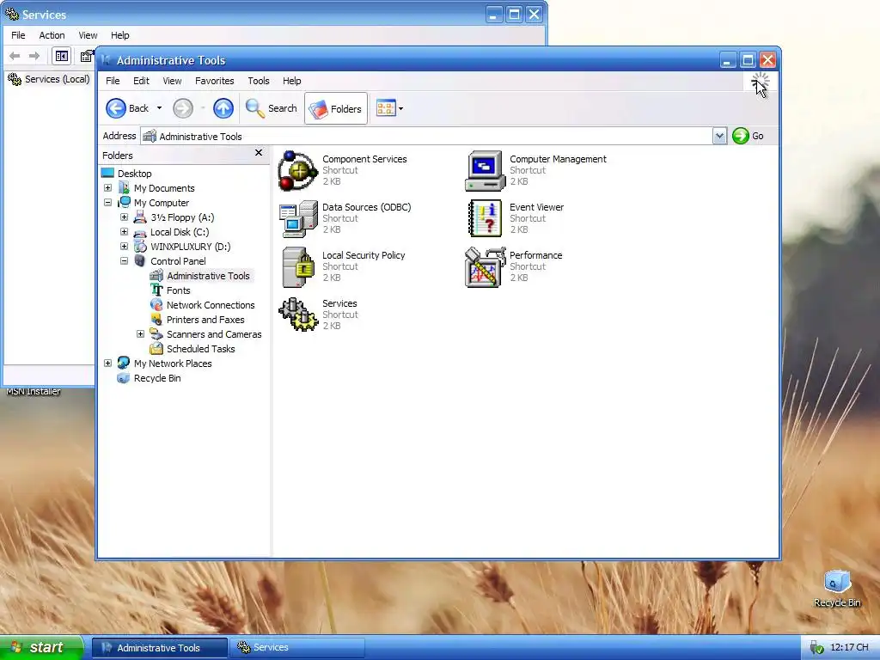The height and width of the screenshot is (660, 880).
Task: Click the Start button
Action: pyautogui.click(x=41, y=647)
